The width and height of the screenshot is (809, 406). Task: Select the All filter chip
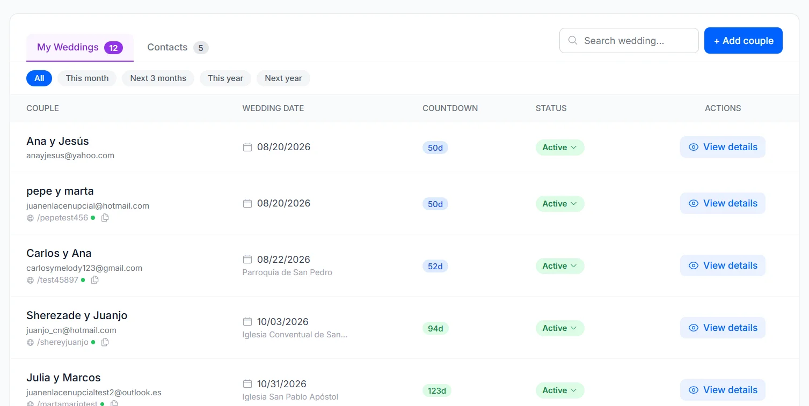(39, 78)
